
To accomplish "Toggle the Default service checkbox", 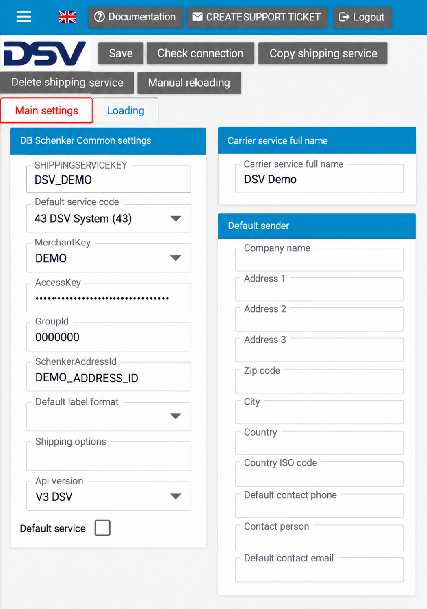I will tap(102, 528).
